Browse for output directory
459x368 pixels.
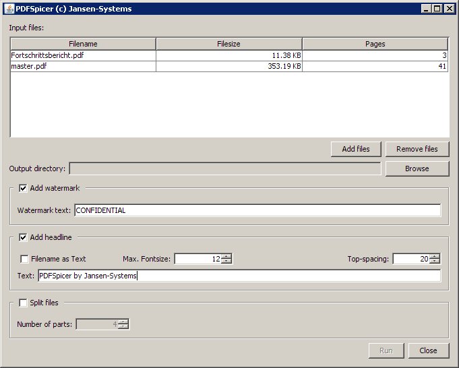417,168
